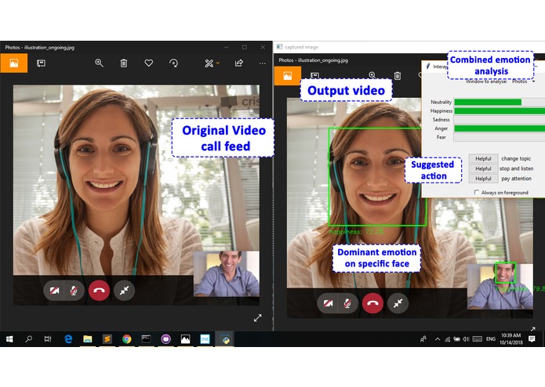Hang up the call with red phone button on left
Viewport: 545px width, 387px height.
point(99,290)
